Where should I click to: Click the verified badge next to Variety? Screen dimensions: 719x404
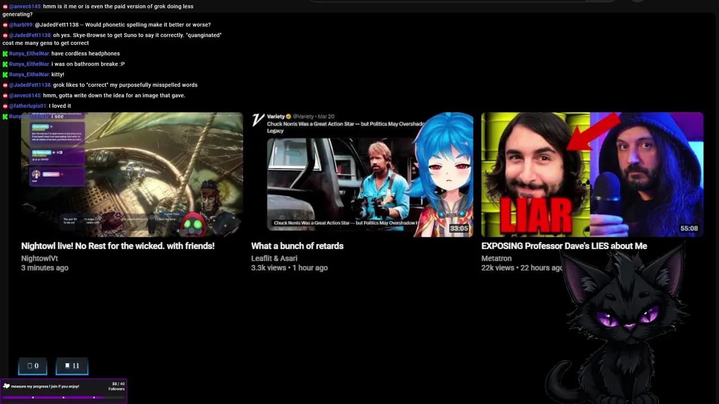(289, 117)
